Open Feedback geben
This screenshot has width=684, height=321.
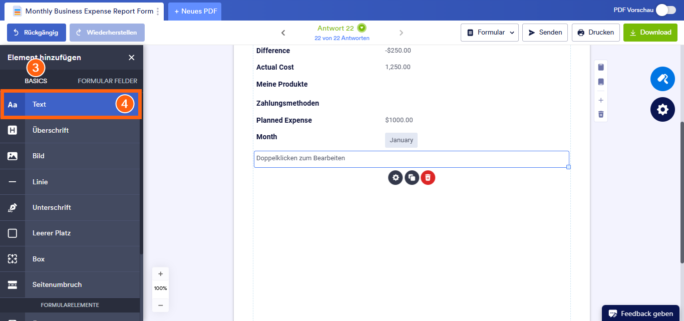tap(640, 313)
